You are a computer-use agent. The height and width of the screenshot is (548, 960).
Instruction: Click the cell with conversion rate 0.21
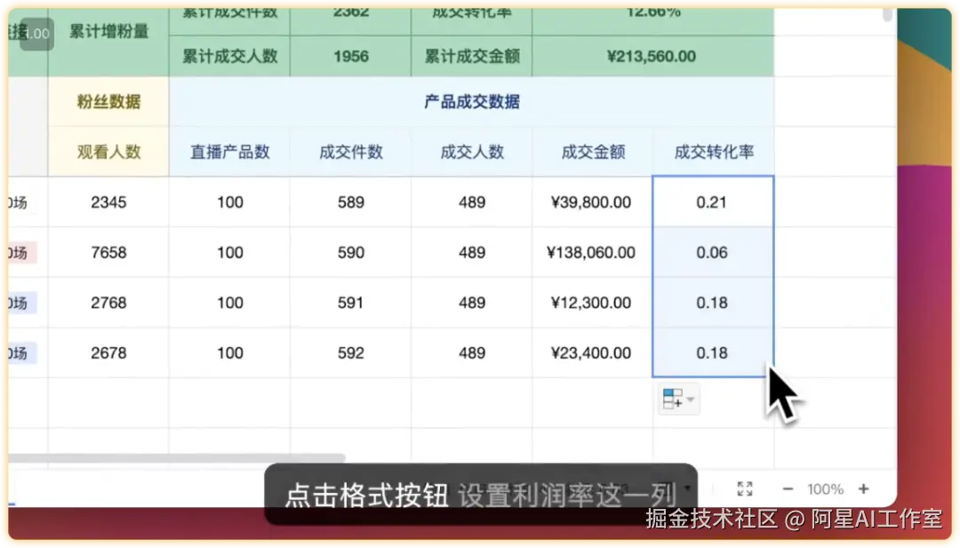712,202
